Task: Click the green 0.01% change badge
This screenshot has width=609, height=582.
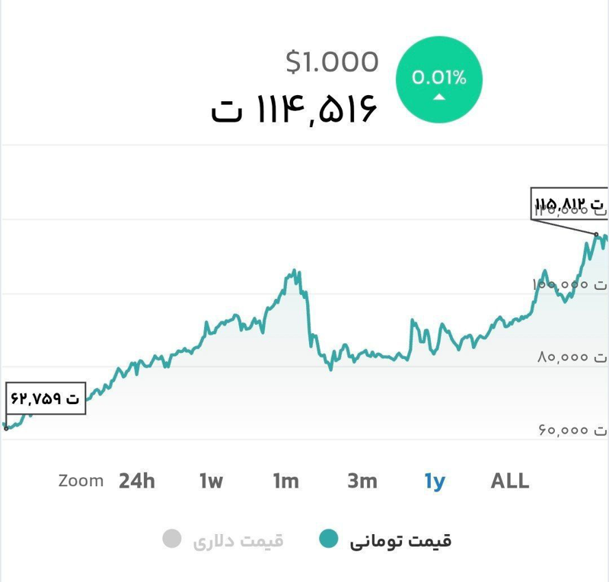Action: click(x=438, y=79)
